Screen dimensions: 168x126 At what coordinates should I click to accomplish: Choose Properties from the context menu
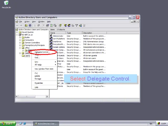(44, 83)
